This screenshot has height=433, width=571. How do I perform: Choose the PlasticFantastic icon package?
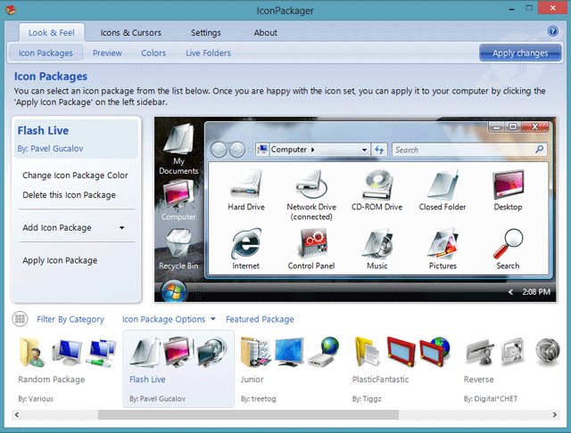[x=401, y=369]
